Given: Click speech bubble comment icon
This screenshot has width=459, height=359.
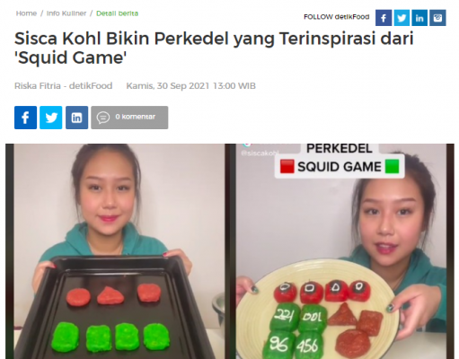Looking at the screenshot, I should (103, 118).
